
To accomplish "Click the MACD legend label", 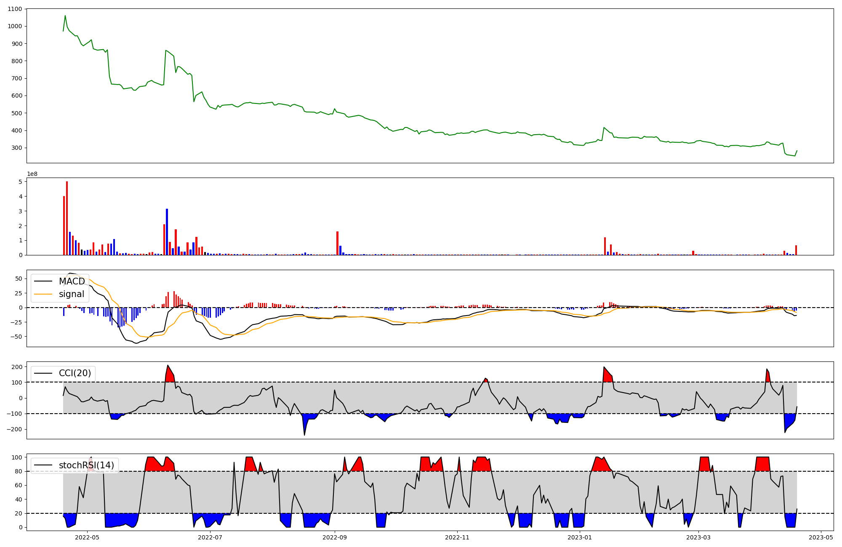I will coord(72,281).
